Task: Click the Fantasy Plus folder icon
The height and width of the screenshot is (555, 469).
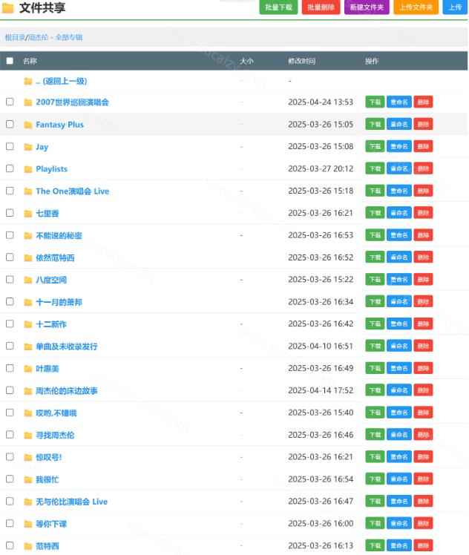Action: (28, 125)
